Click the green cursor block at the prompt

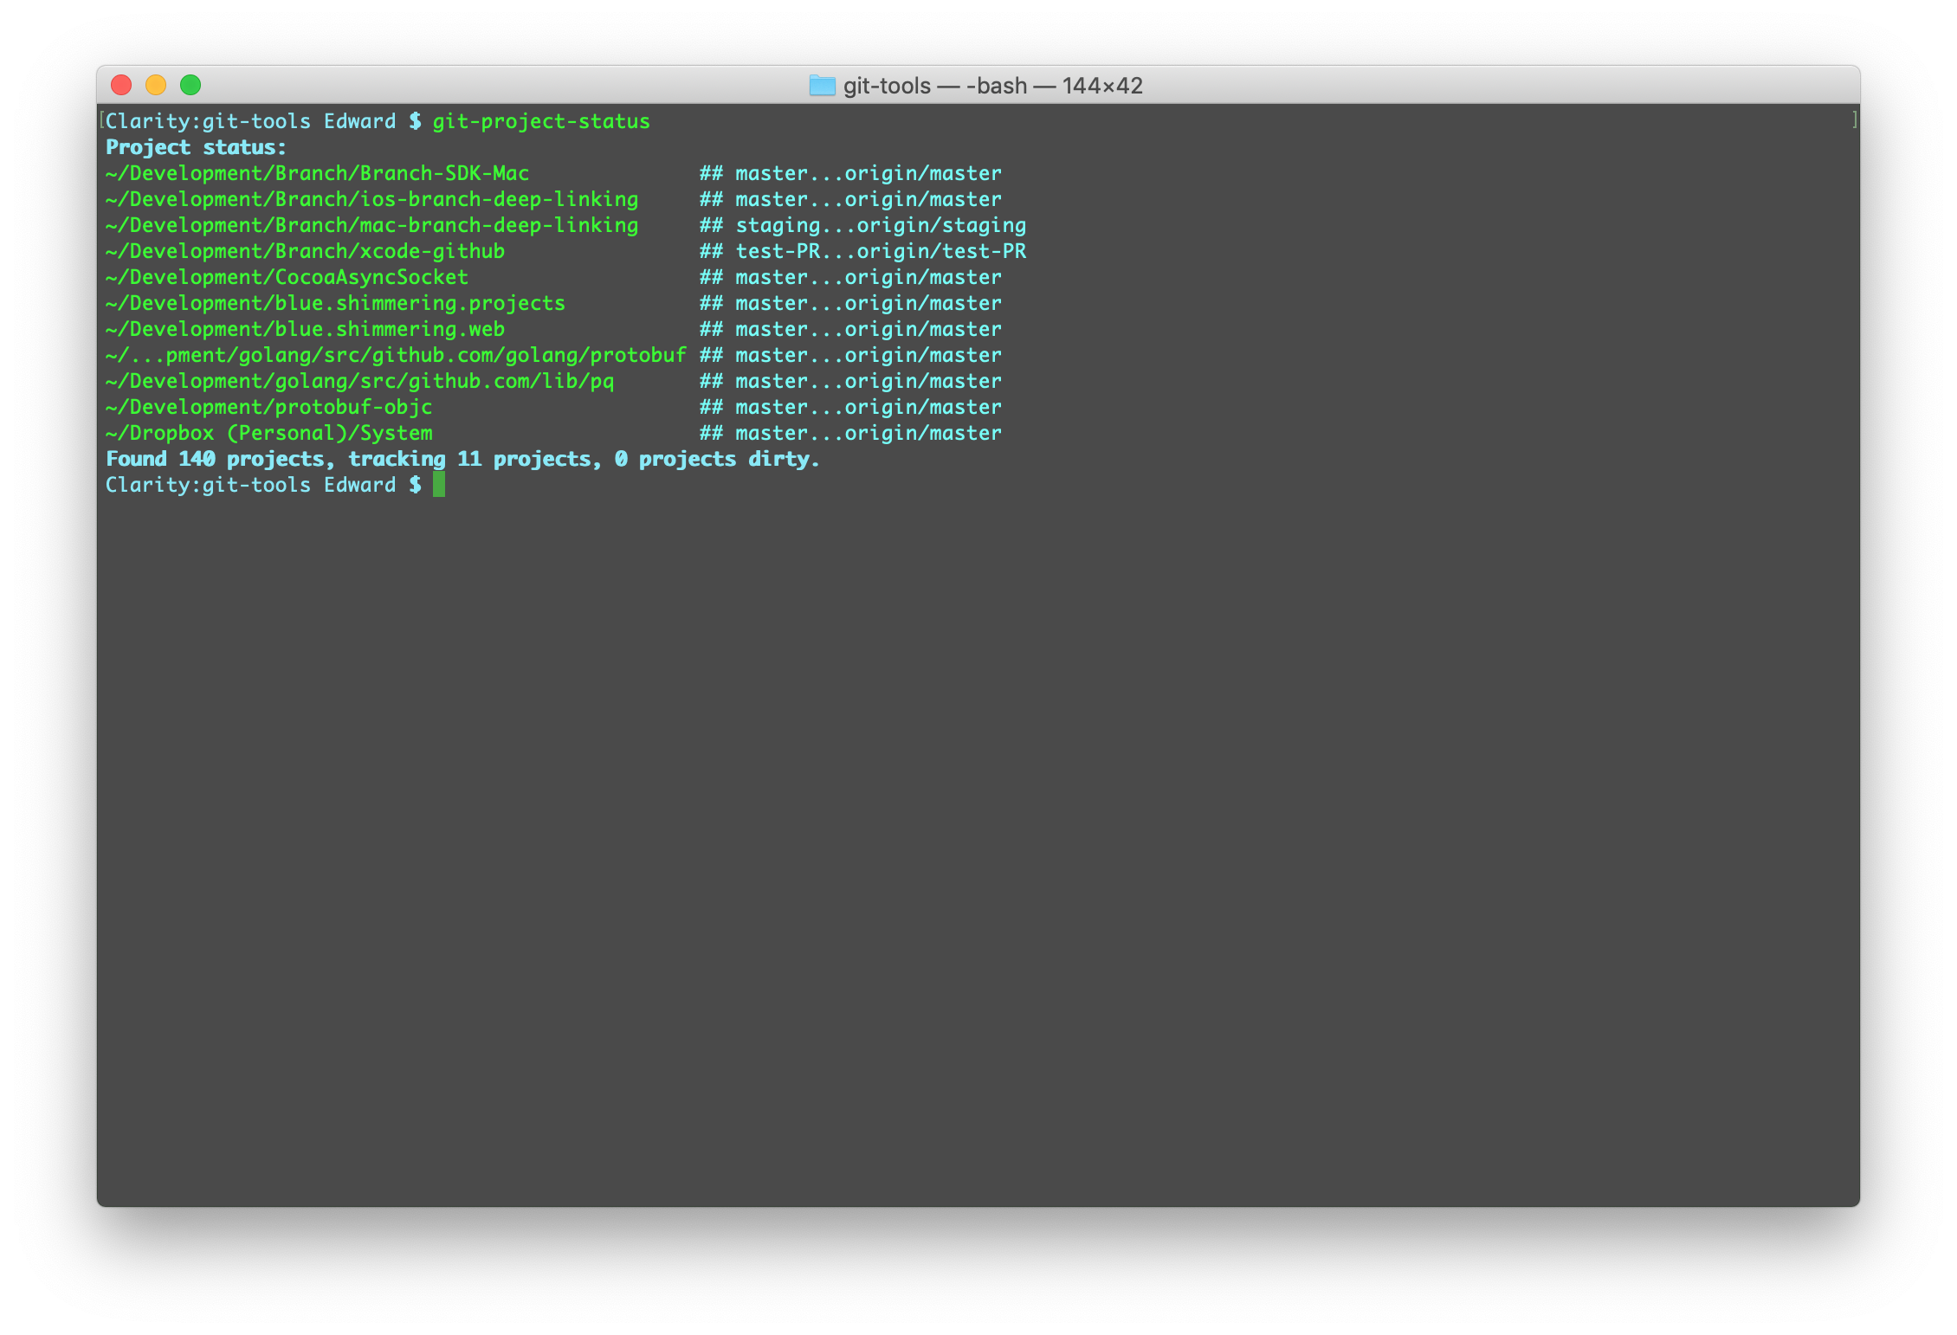click(439, 485)
